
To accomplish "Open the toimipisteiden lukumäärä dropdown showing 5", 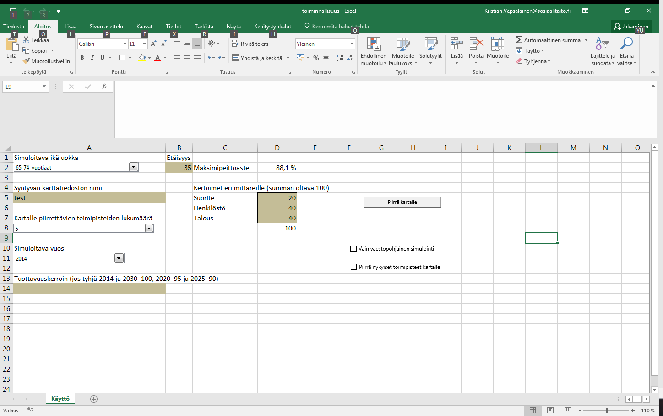I will pyautogui.click(x=149, y=228).
